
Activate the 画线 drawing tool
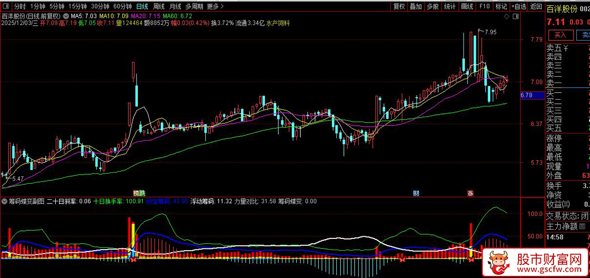[467, 6]
